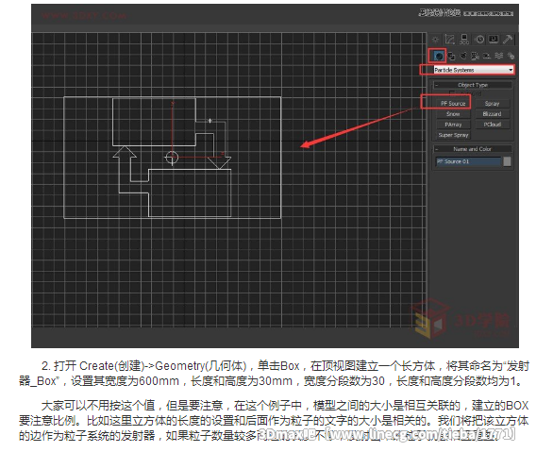Viewport: 553px width, 452px height.
Task: Switch to the Display panel tab
Action: 494,40
